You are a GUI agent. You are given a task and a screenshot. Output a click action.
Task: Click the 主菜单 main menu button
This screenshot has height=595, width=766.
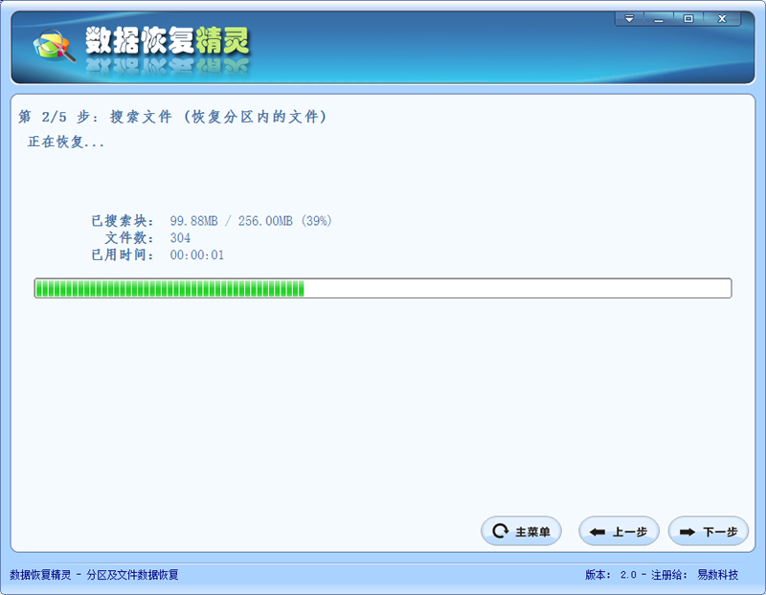coord(521,531)
